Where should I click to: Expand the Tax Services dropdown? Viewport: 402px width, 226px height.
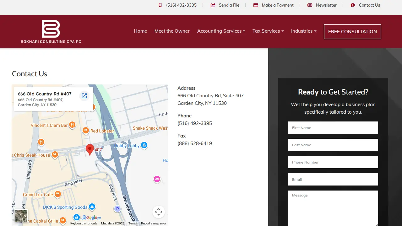(268, 31)
